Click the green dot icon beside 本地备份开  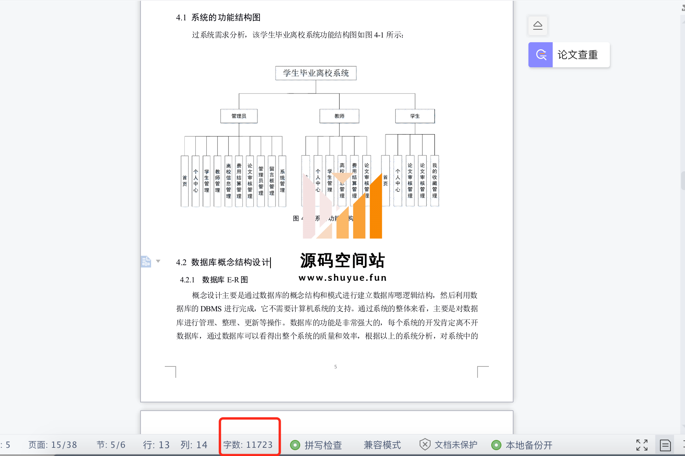(496, 445)
